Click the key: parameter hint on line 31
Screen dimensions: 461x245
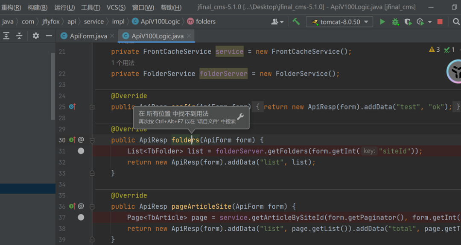[x=369, y=151]
